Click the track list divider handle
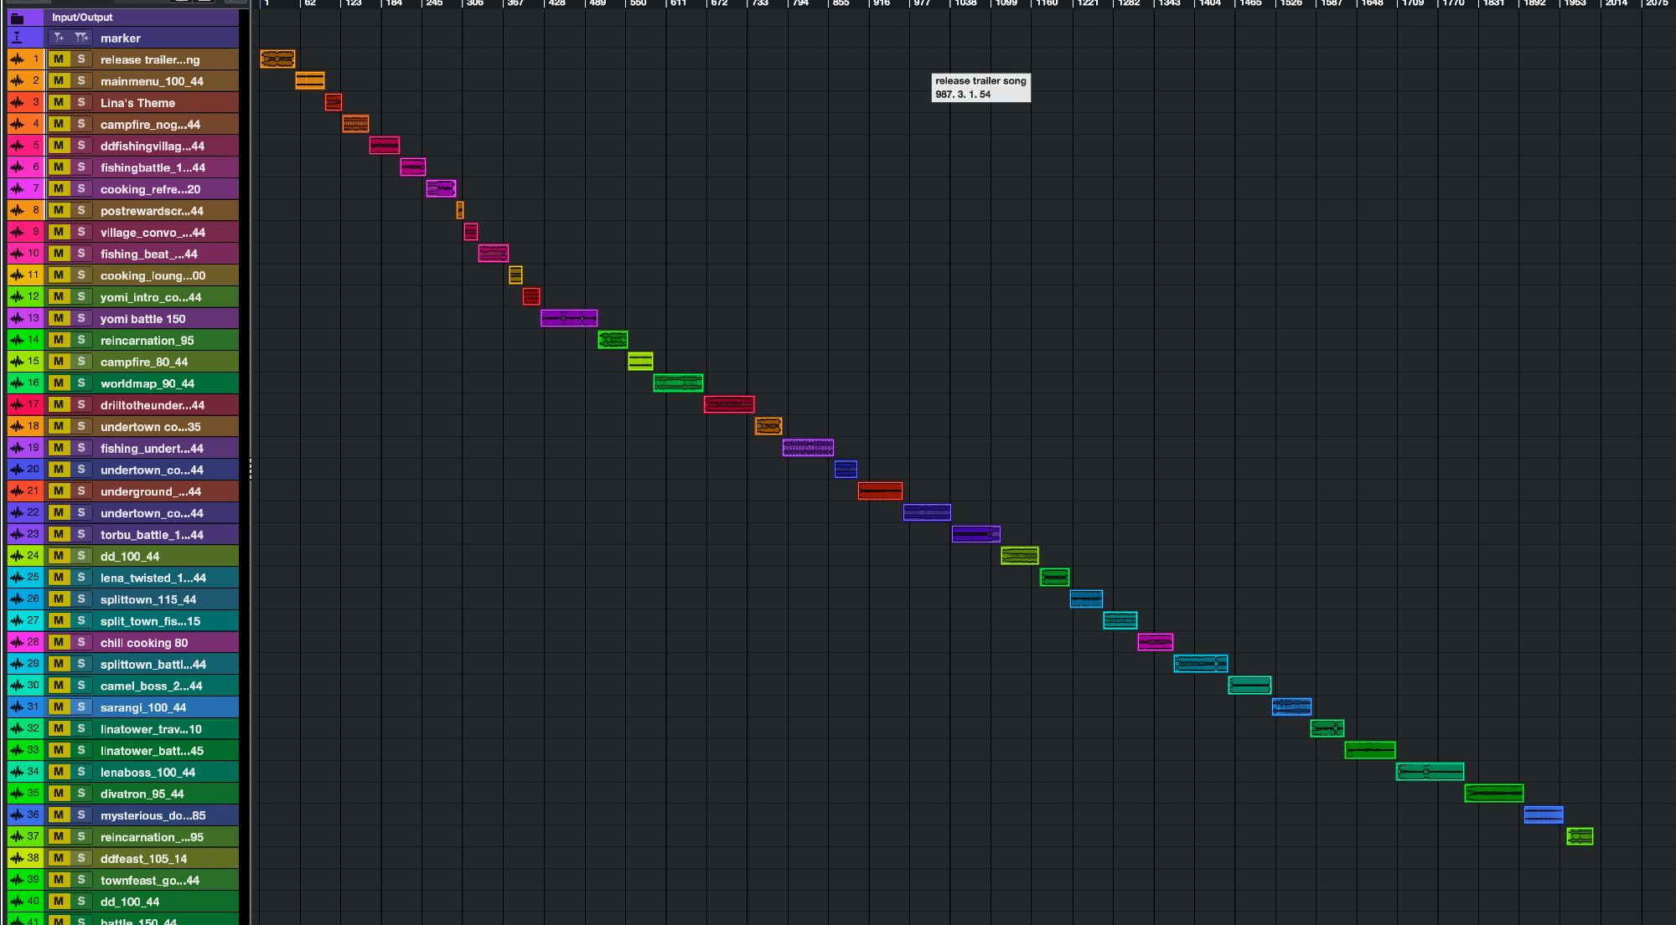 250,469
